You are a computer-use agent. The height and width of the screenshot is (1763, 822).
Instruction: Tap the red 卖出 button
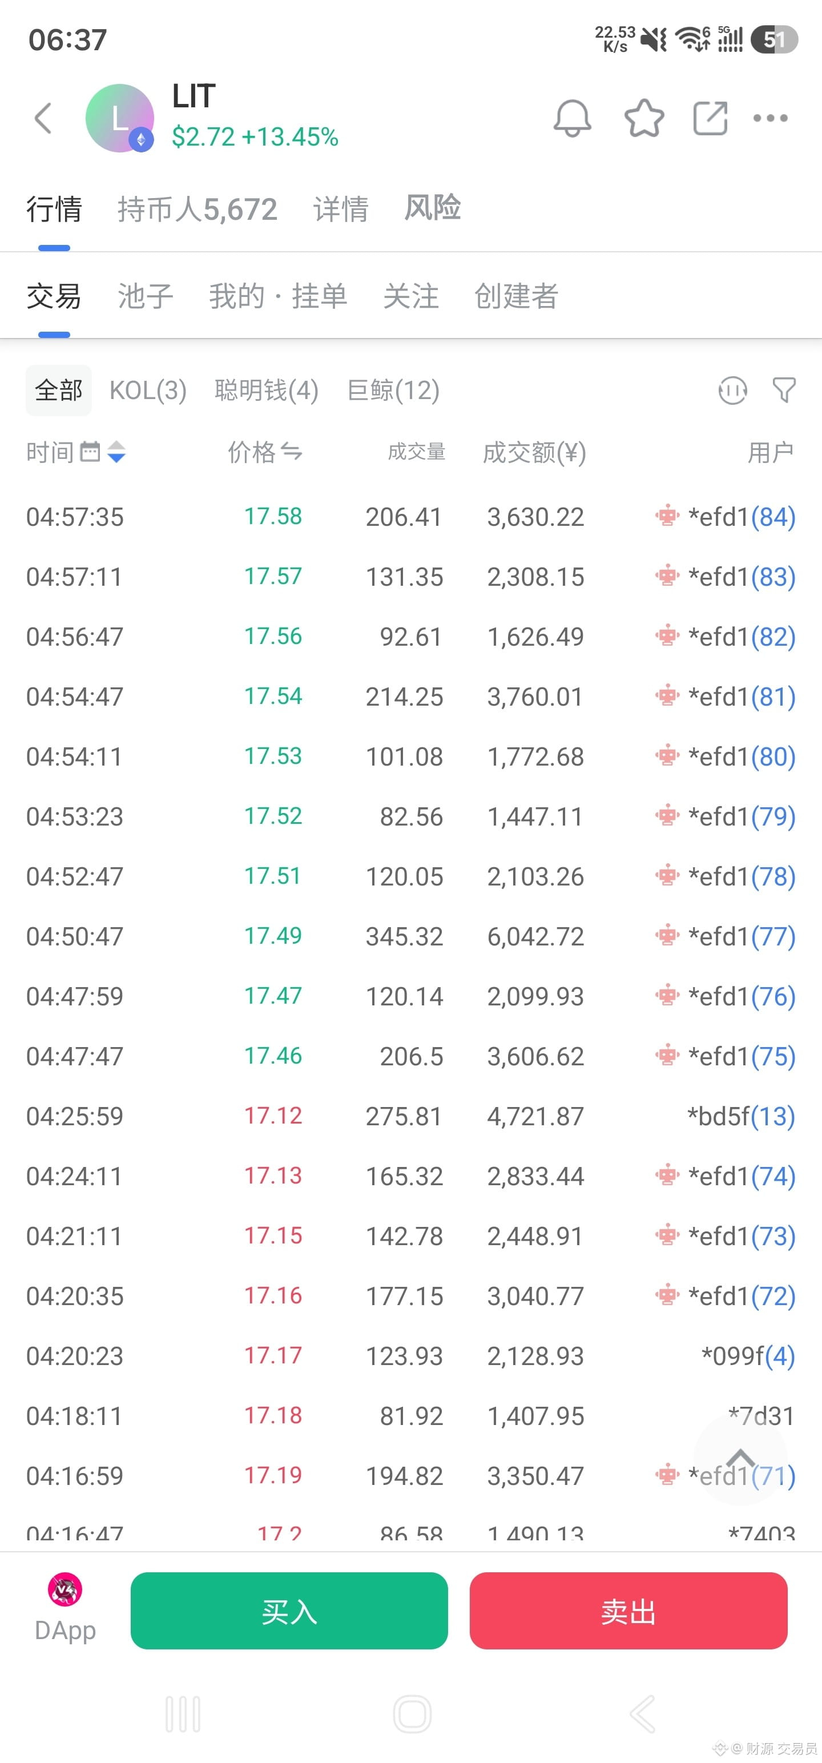coord(628,1611)
